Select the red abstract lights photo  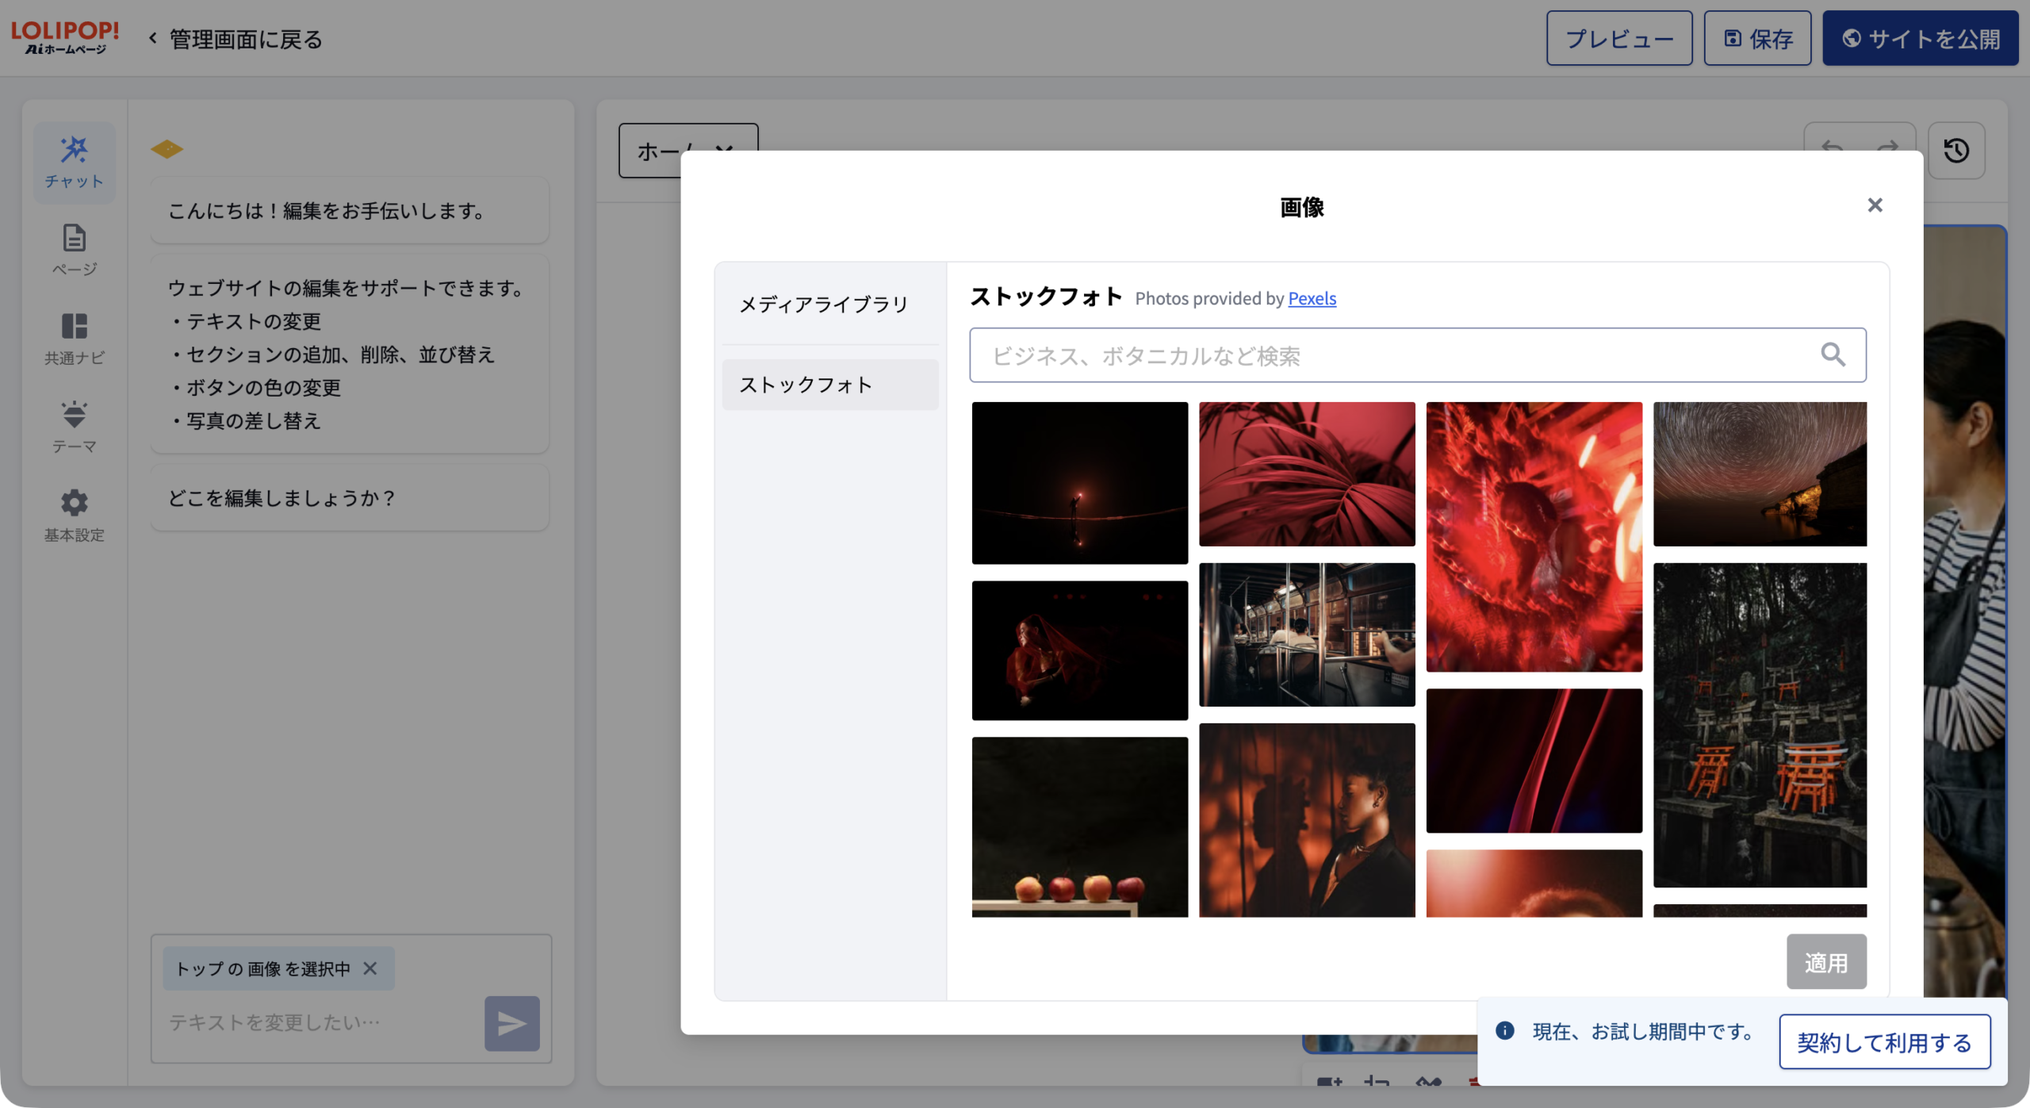[1534, 537]
